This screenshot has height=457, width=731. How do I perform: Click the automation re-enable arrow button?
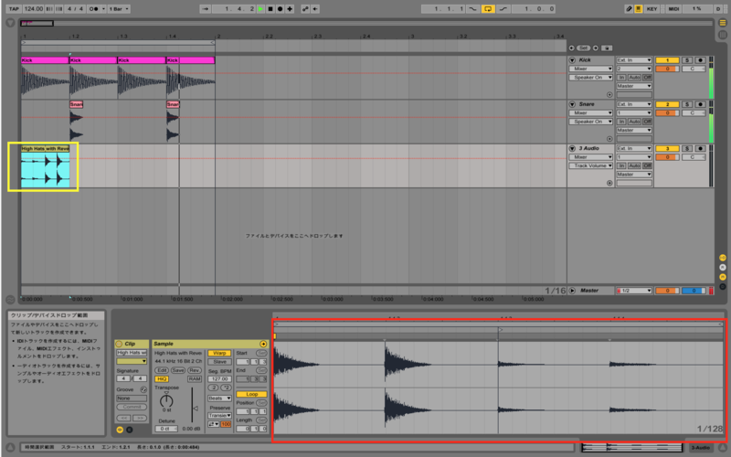click(x=315, y=9)
